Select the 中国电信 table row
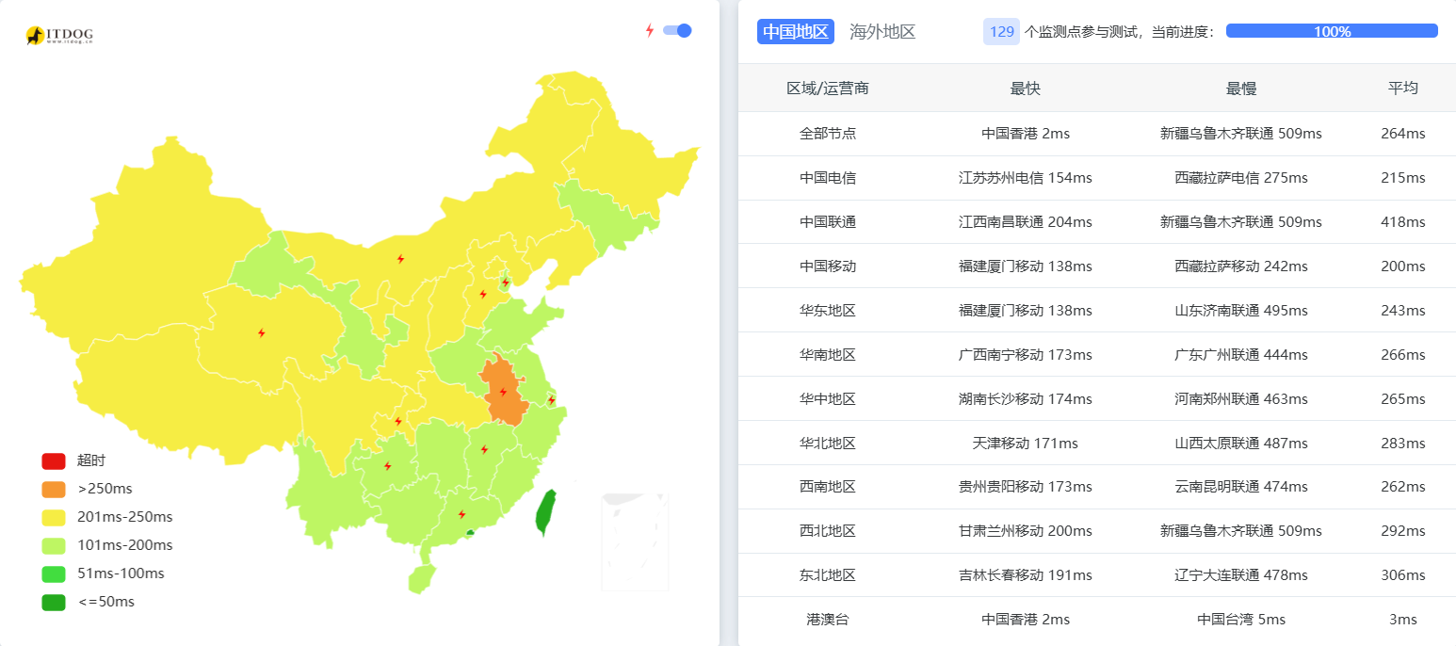Image resolution: width=1456 pixels, height=646 pixels. (1096, 178)
